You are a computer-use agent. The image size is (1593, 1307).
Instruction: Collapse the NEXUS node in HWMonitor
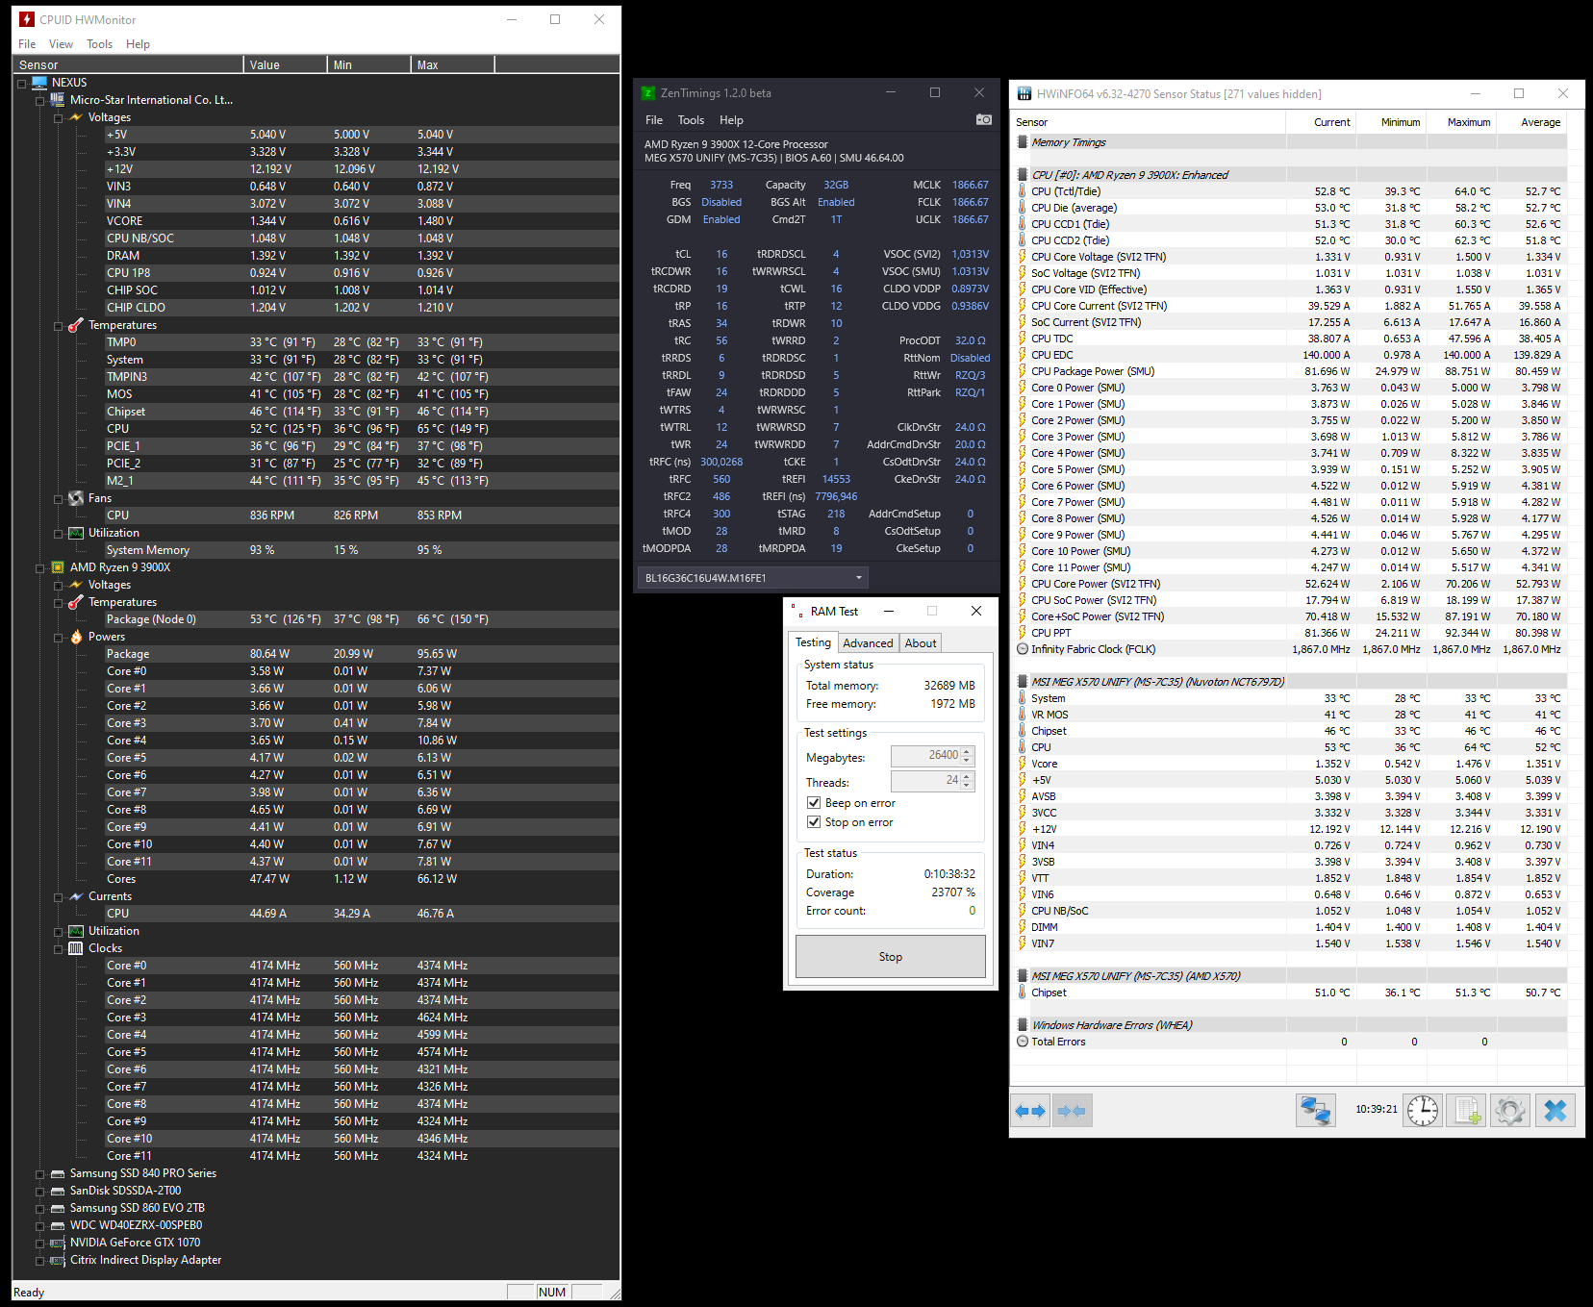point(22,82)
